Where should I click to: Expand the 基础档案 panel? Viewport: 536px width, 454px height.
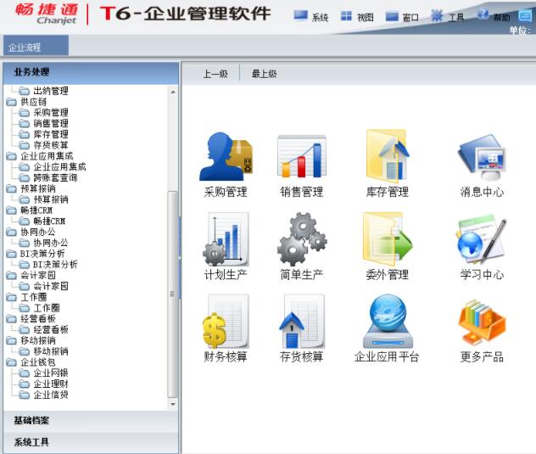tap(91, 421)
